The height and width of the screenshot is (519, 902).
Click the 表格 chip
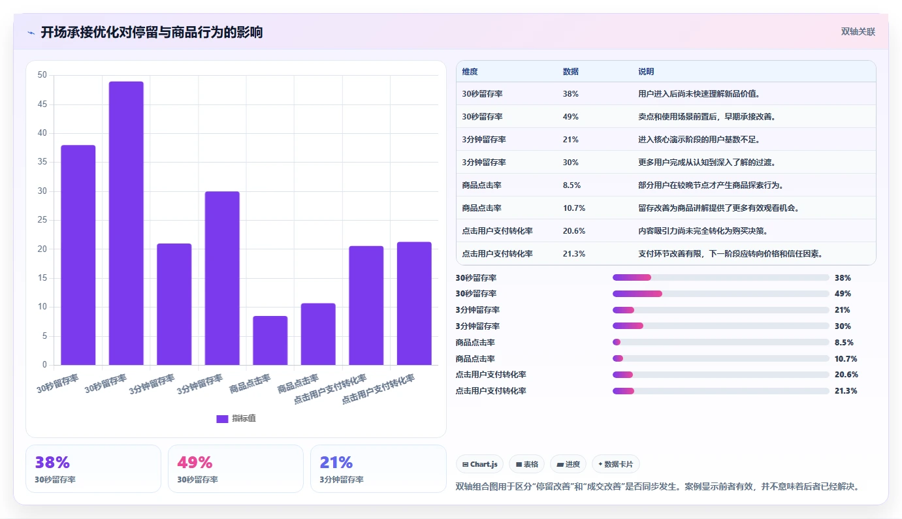click(x=526, y=464)
